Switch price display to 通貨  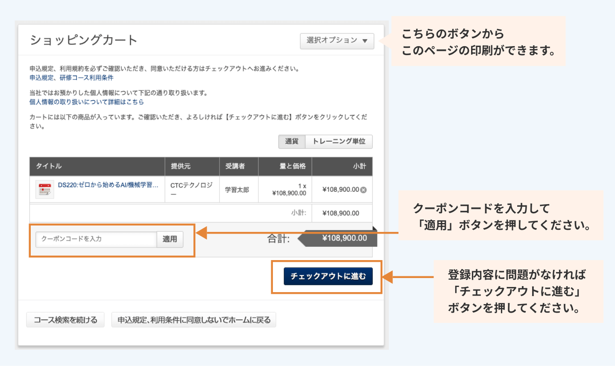(x=292, y=141)
